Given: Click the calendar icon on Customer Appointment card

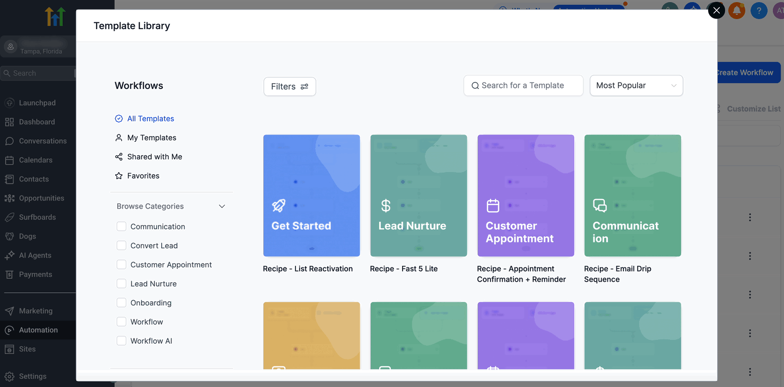Looking at the screenshot, I should (x=493, y=205).
